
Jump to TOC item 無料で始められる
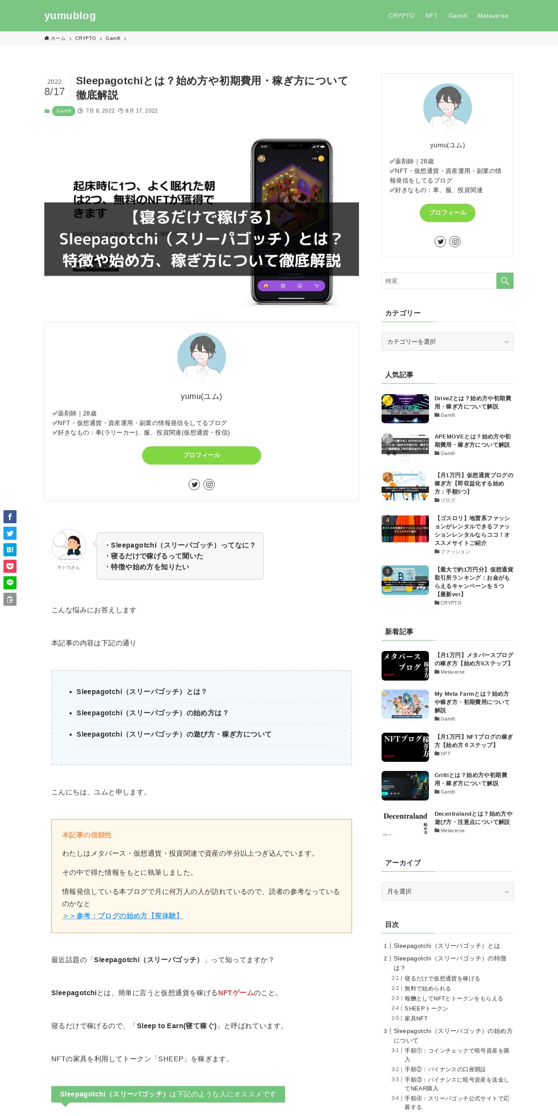click(x=428, y=988)
